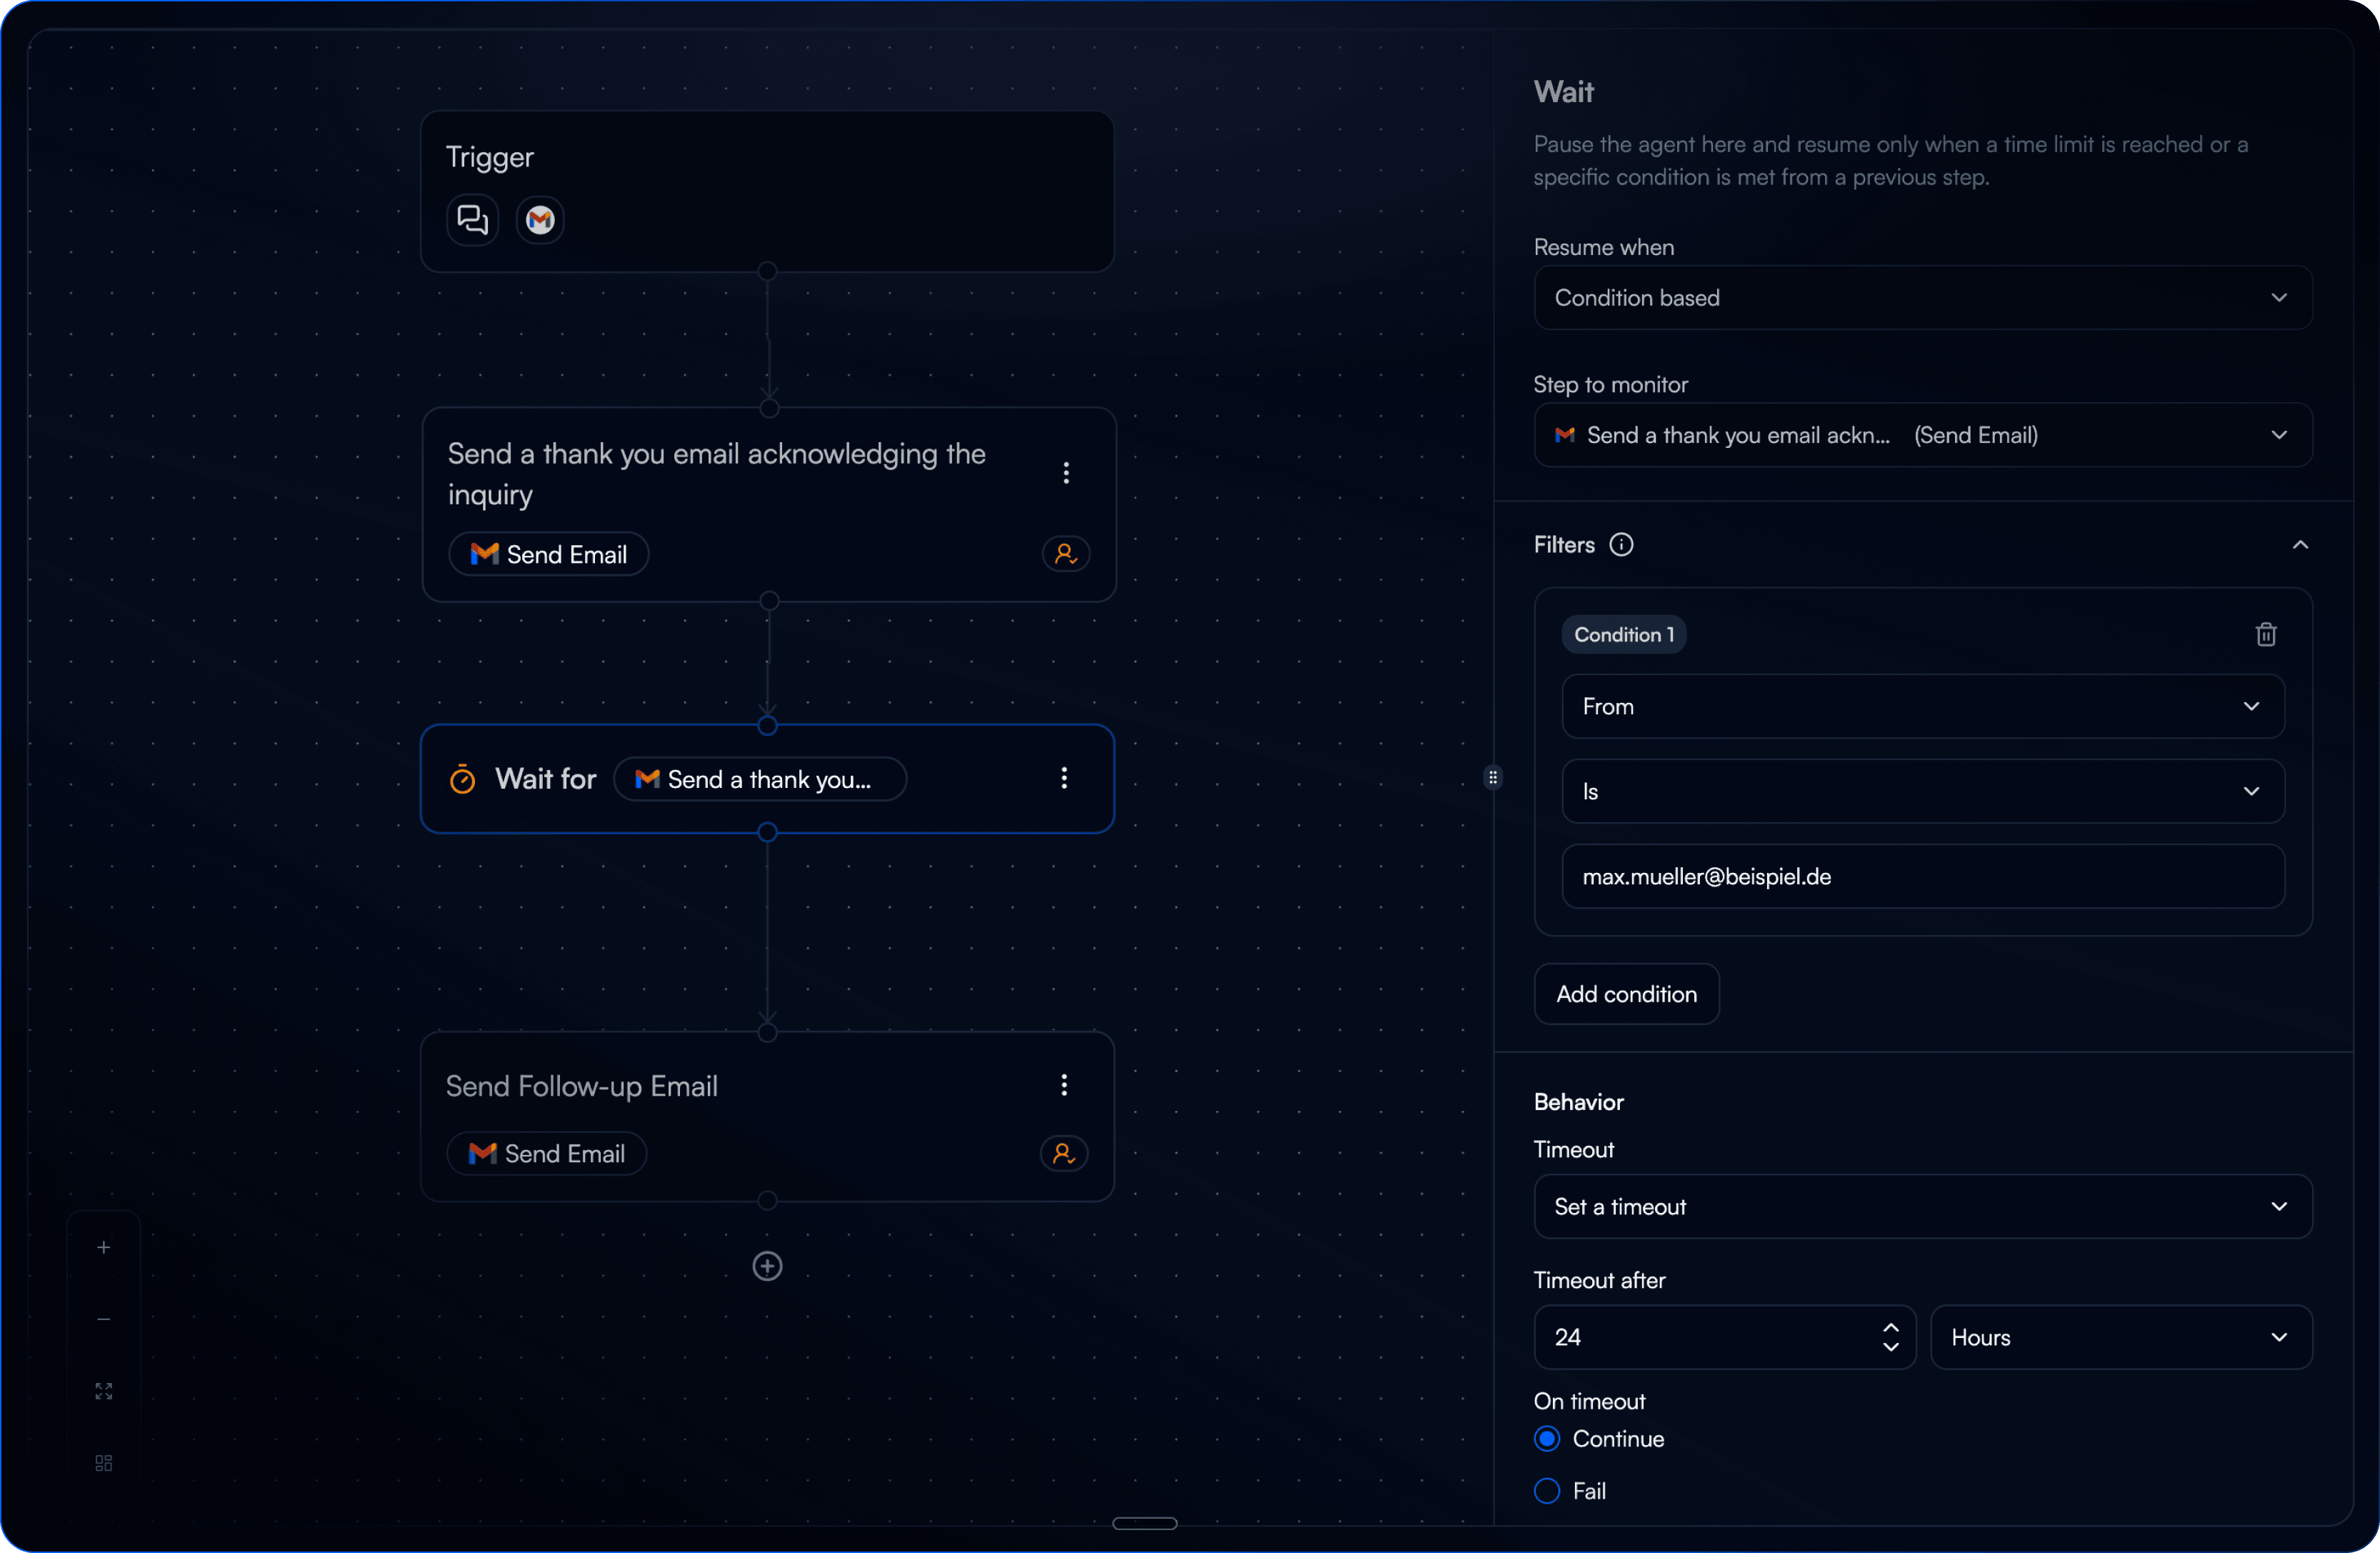2380x1553 pixels.
Task: Click fit-to-view canvas icon
Action: point(104,1391)
